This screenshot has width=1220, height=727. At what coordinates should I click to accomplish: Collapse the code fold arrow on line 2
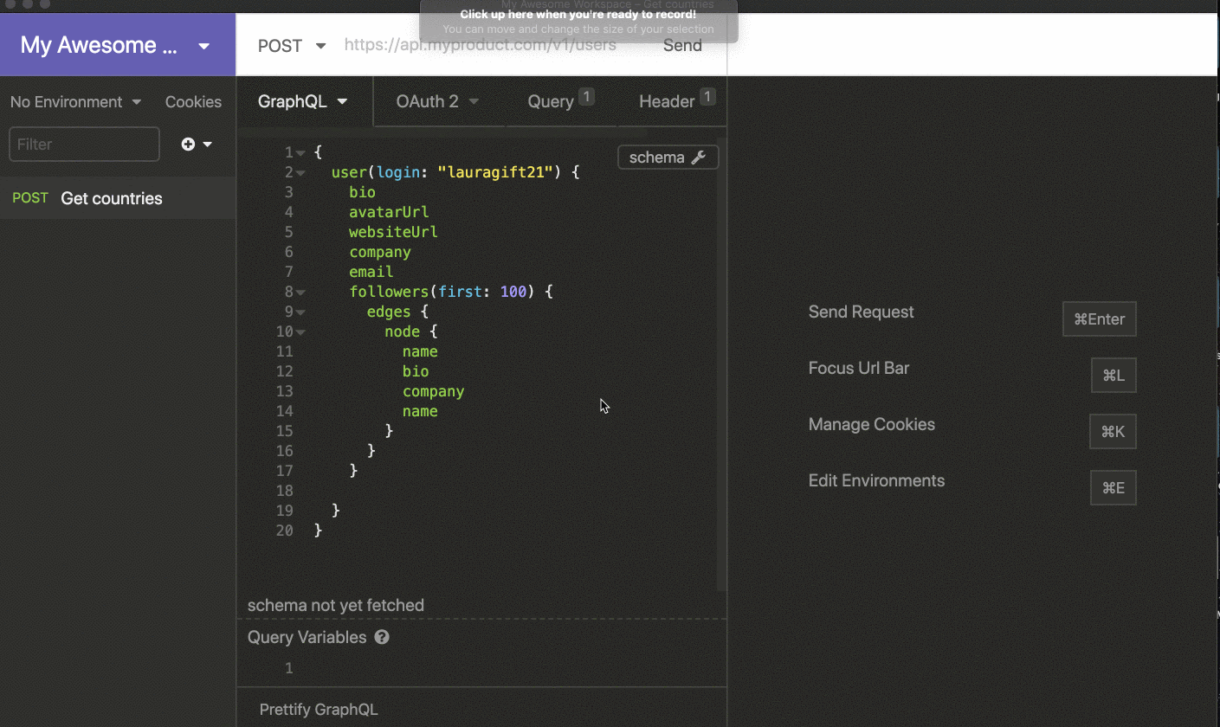pos(300,173)
